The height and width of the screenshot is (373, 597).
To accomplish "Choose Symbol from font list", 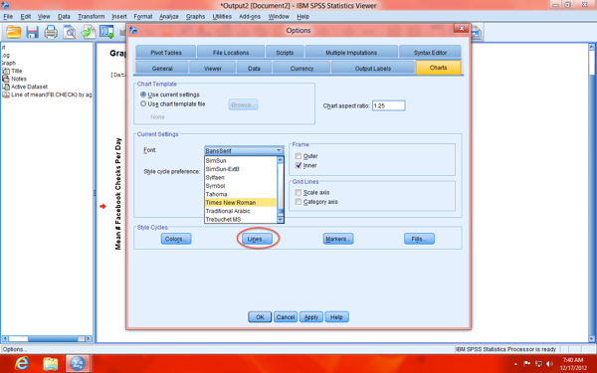I will (x=241, y=186).
